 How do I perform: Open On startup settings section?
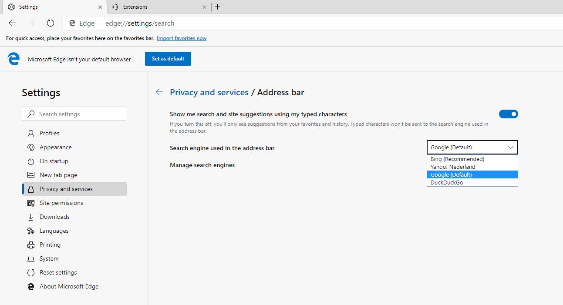click(x=54, y=161)
